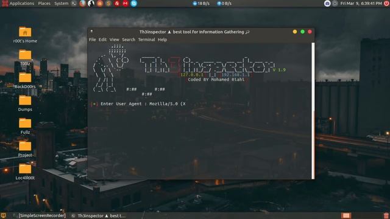Open the Project desktop folder
This screenshot has height=219, width=390.
(25, 149)
